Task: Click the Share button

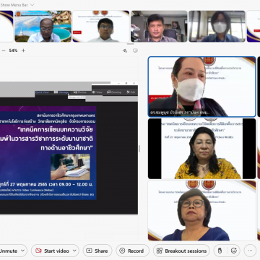Action: pyautogui.click(x=97, y=251)
